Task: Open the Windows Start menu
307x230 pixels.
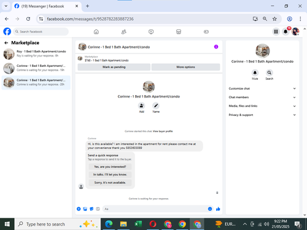Action: click(7, 224)
